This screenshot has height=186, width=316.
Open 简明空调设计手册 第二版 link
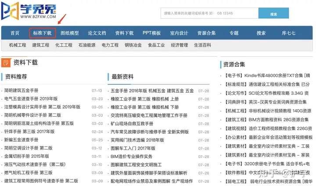(29, 148)
